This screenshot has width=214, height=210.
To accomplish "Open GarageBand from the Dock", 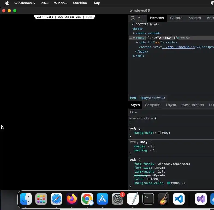I will pos(164,199).
